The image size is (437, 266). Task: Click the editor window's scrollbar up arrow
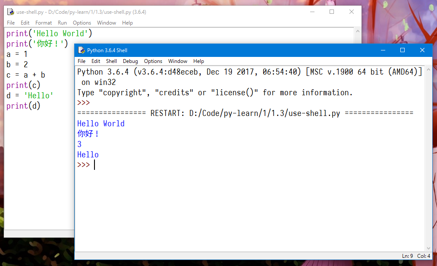pyautogui.click(x=358, y=31)
